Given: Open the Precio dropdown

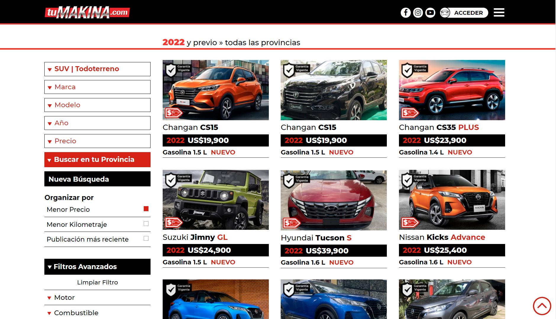Looking at the screenshot, I should pos(97,141).
